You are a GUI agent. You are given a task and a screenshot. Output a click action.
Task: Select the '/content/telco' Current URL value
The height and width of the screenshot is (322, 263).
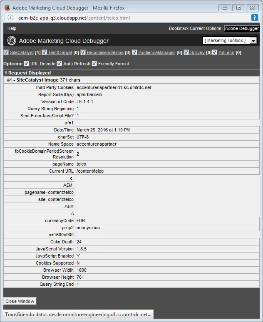coord(90,171)
